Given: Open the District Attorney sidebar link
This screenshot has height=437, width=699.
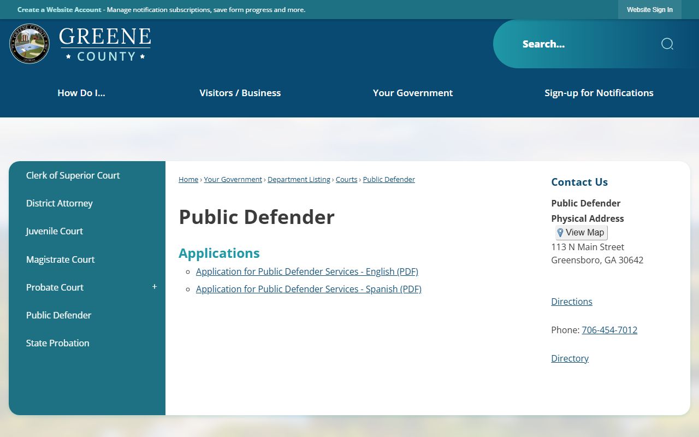Looking at the screenshot, I should tap(60, 203).
